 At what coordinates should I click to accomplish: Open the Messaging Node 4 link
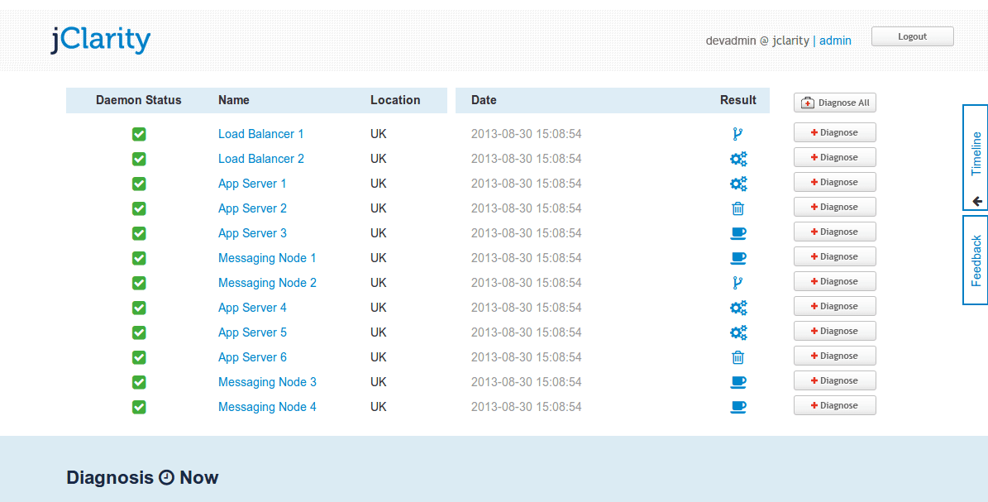(267, 407)
